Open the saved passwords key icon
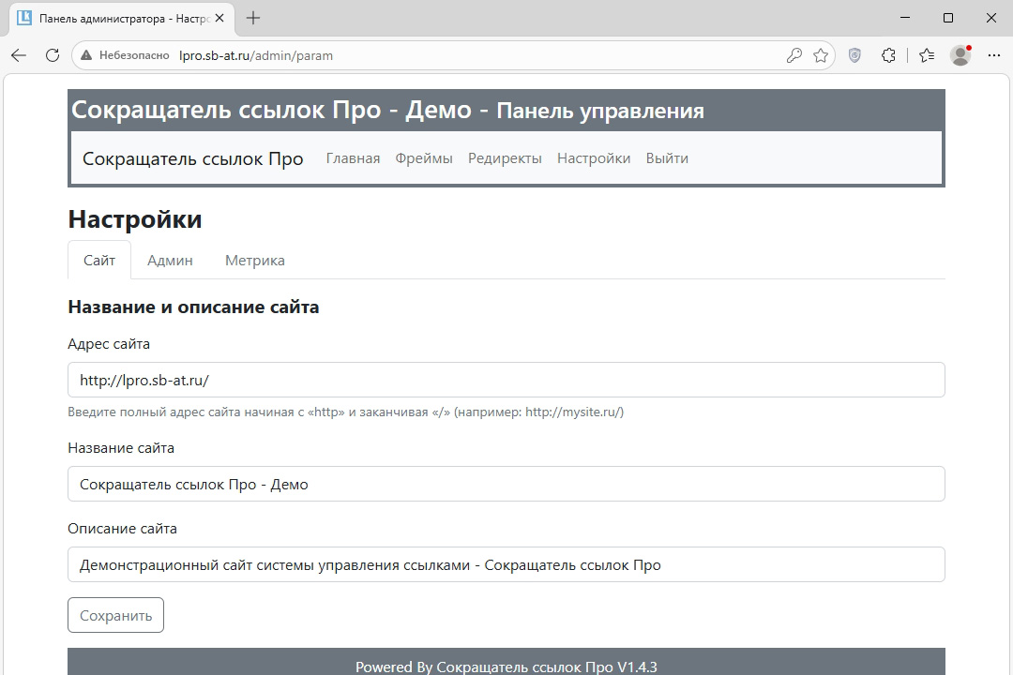The height and width of the screenshot is (675, 1013). coord(794,55)
